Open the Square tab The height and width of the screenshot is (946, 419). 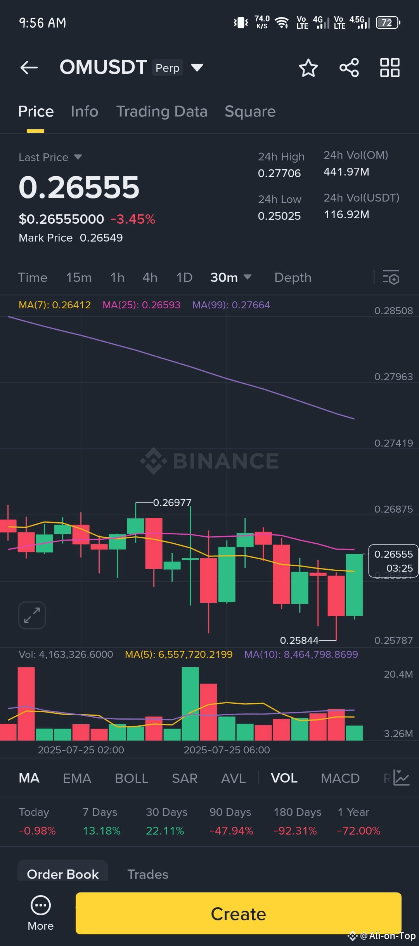pyautogui.click(x=250, y=111)
